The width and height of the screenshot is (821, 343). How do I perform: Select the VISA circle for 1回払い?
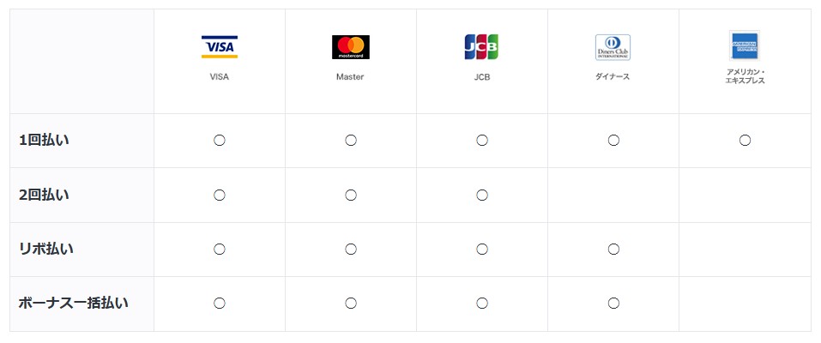[220, 141]
